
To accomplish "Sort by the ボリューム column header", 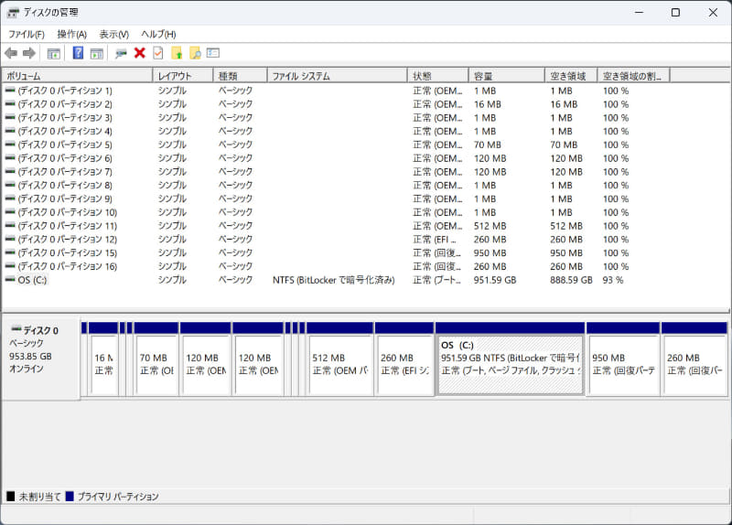I will 78,76.
